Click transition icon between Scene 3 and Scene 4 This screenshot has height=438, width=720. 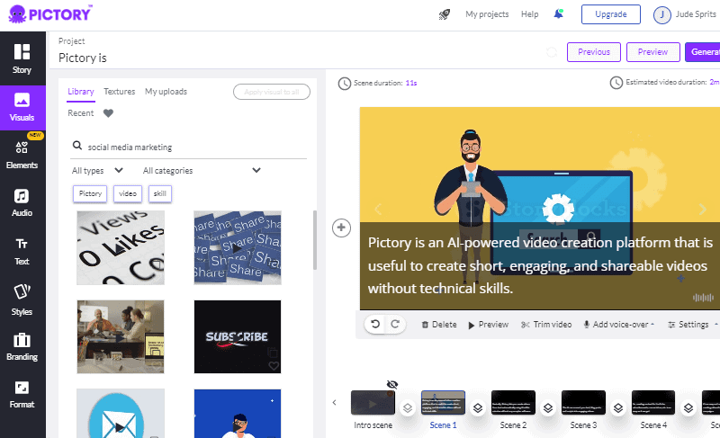pos(618,407)
